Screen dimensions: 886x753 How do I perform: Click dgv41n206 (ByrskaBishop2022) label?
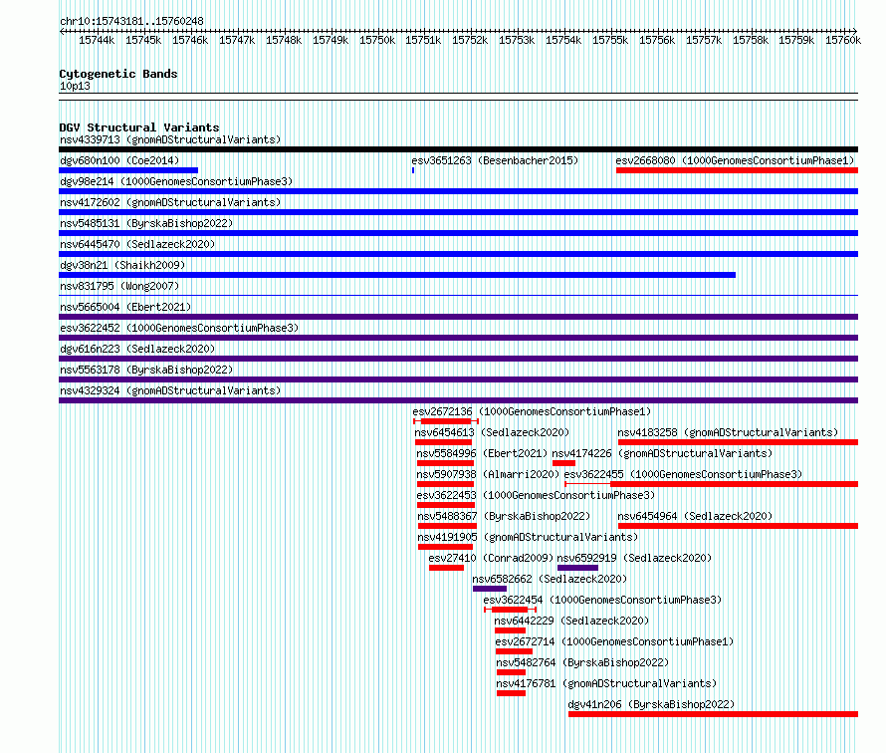651,704
